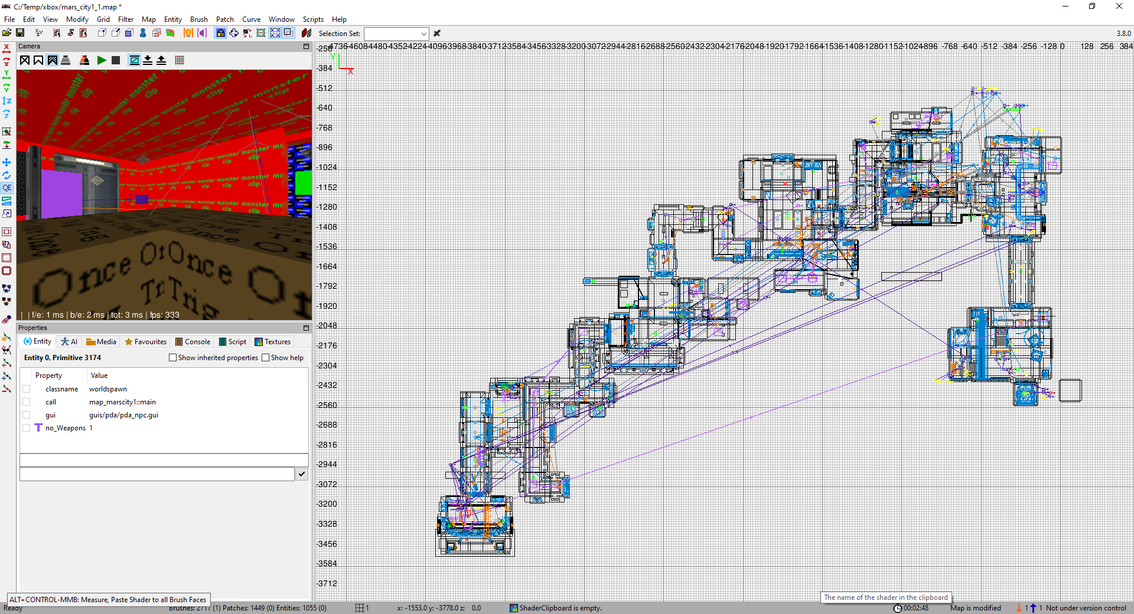The height and width of the screenshot is (614, 1134).
Task: Switch to the Textures tab
Action: [x=272, y=342]
